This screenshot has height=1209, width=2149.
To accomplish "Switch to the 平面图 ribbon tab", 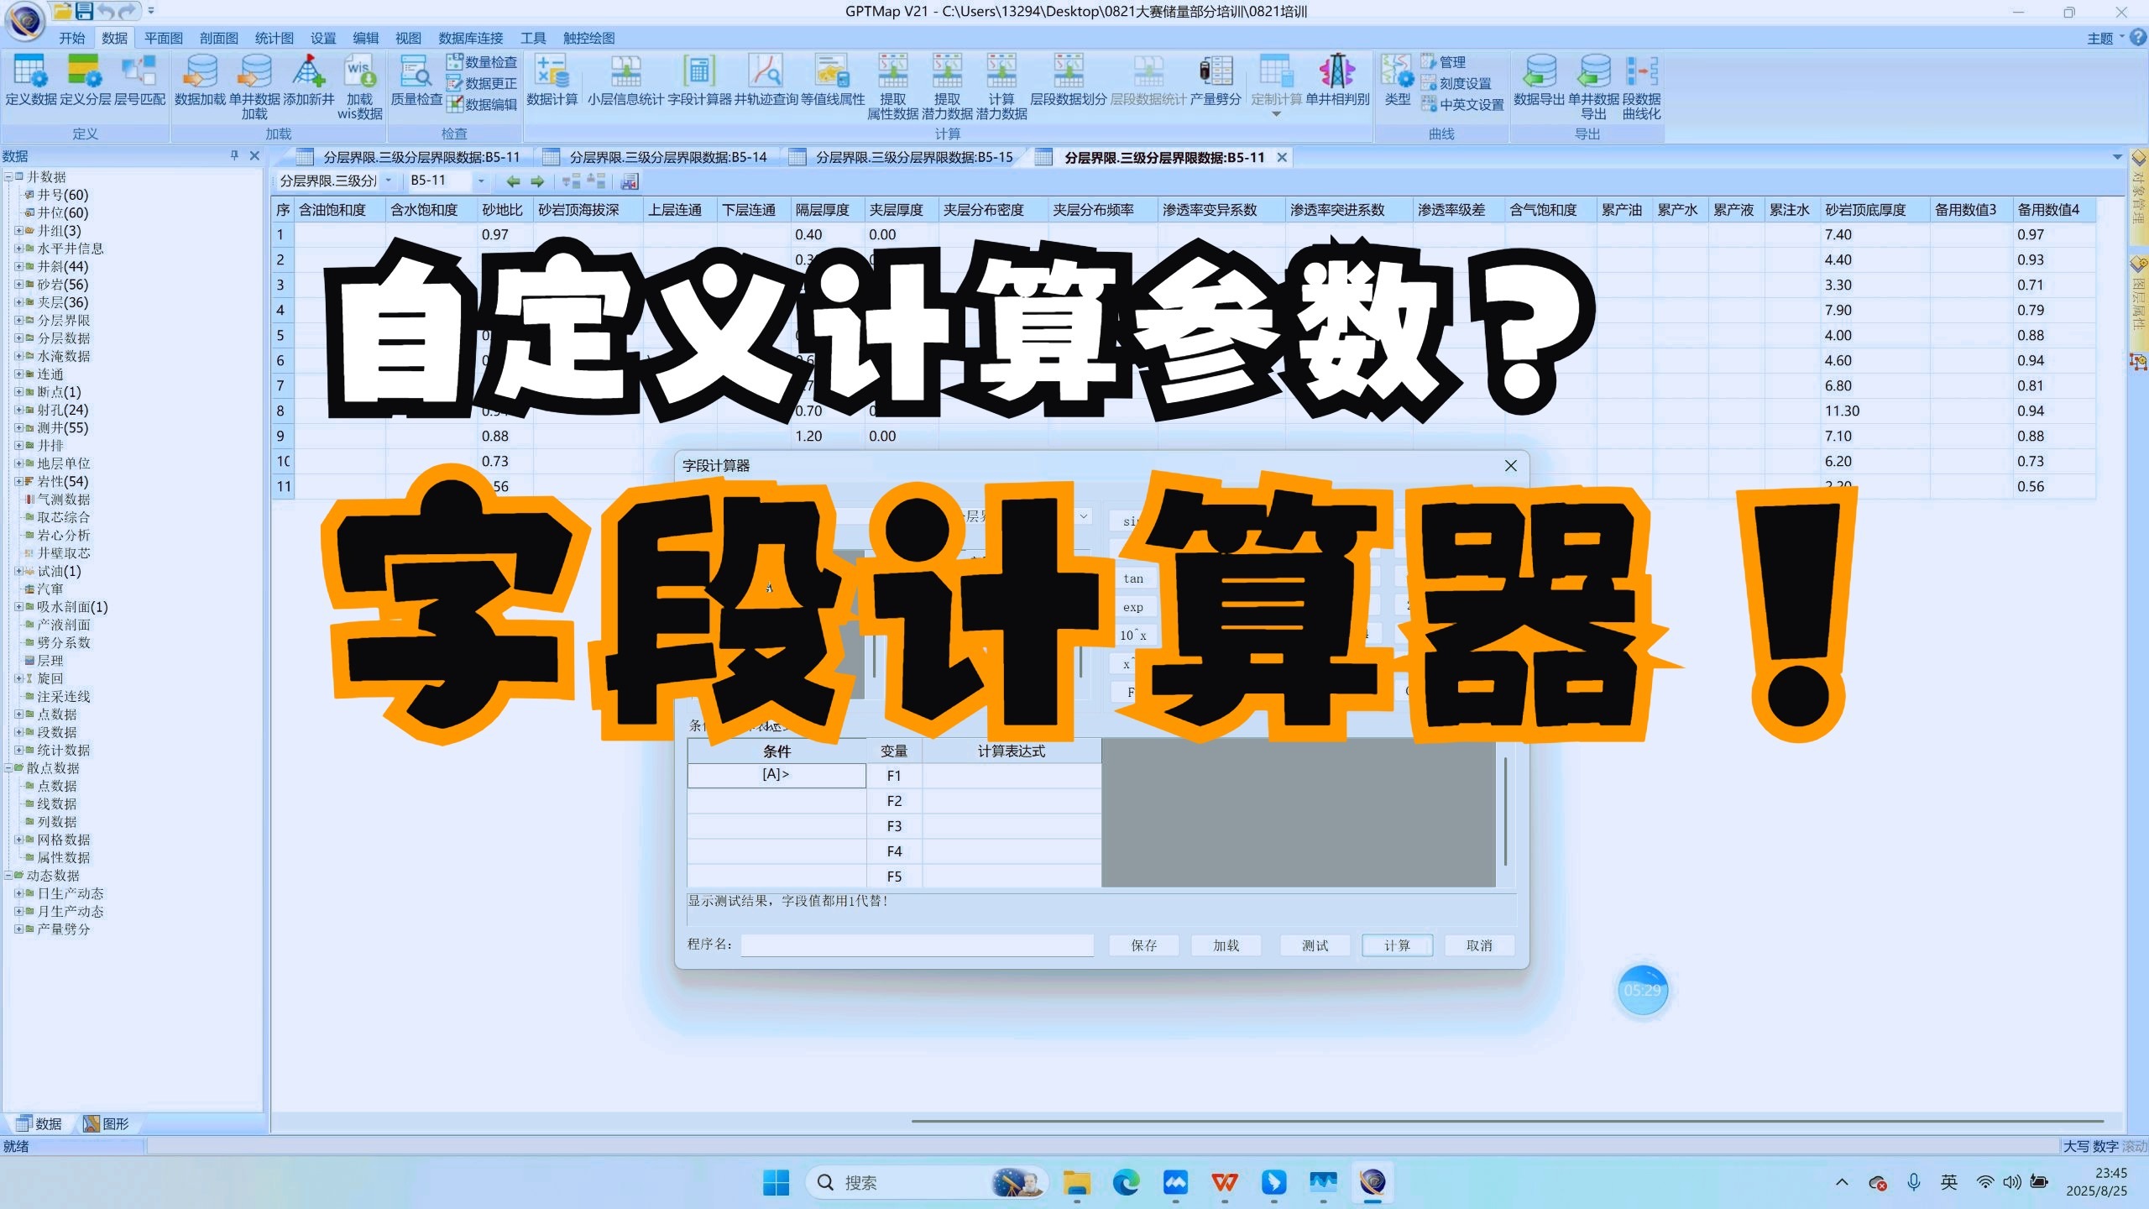I will [163, 38].
